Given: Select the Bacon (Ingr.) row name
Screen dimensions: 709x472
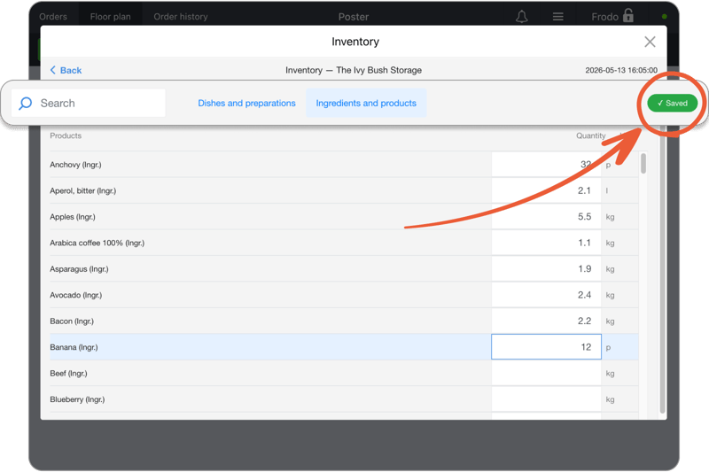Looking at the screenshot, I should 72,321.
